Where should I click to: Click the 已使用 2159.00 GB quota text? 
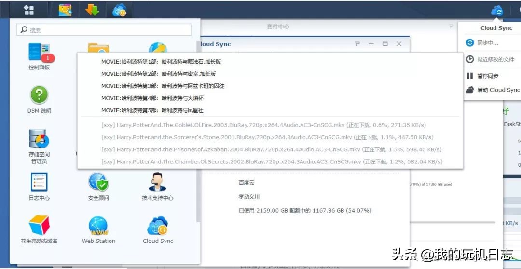tap(305, 211)
